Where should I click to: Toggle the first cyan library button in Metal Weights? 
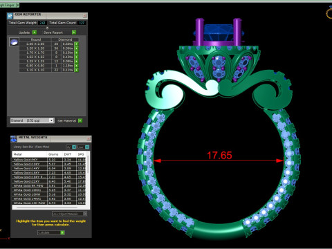[x=74, y=147]
